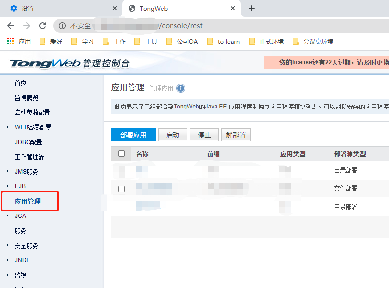Select 应用管理 in the sidebar
The image size is (389, 288).
(x=28, y=201)
